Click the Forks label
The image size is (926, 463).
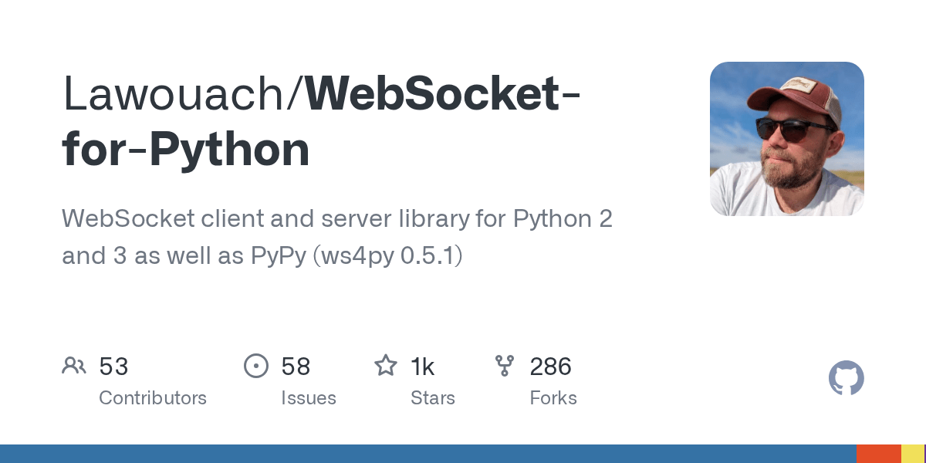[553, 398]
